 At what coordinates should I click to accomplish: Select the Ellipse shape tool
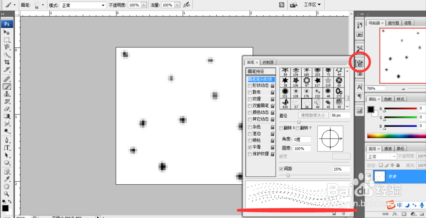pyautogui.click(x=7, y=163)
